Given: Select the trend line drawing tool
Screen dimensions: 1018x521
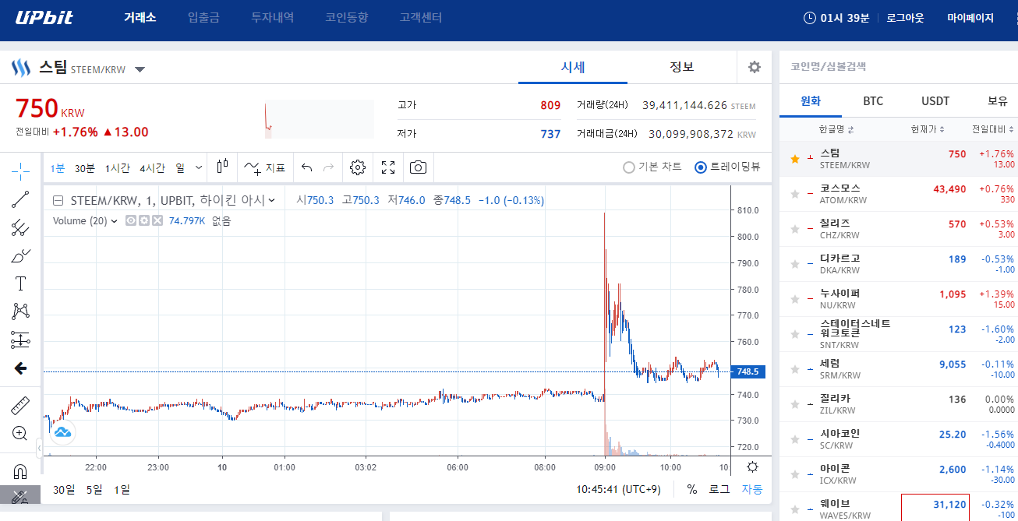Looking at the screenshot, I should click(20, 199).
